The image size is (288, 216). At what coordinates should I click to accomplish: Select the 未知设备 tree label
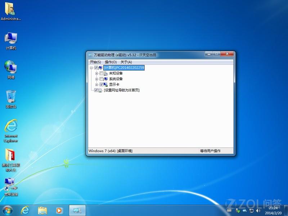[x=116, y=73]
